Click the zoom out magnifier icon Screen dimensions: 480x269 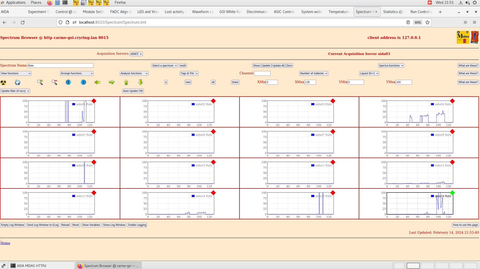pyautogui.click(x=54, y=82)
